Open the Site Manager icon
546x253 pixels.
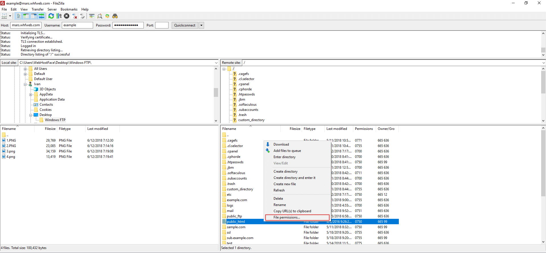click(4, 16)
